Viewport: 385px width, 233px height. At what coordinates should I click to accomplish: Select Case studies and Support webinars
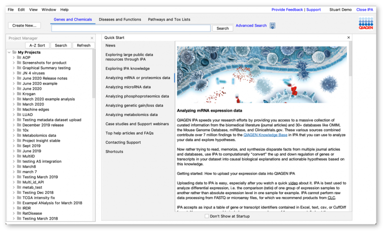pyautogui.click(x=137, y=124)
